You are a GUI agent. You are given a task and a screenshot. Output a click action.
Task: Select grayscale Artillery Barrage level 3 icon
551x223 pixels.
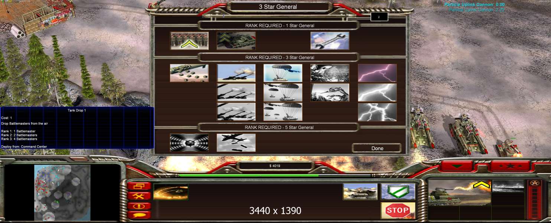pos(236,112)
